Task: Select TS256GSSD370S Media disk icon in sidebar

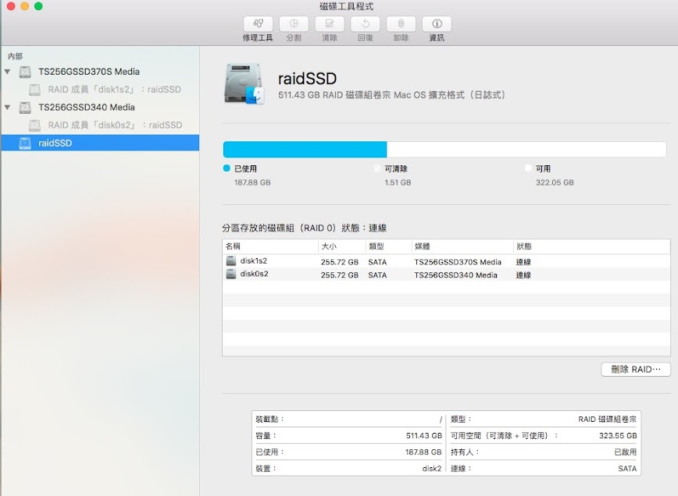Action: tap(25, 72)
